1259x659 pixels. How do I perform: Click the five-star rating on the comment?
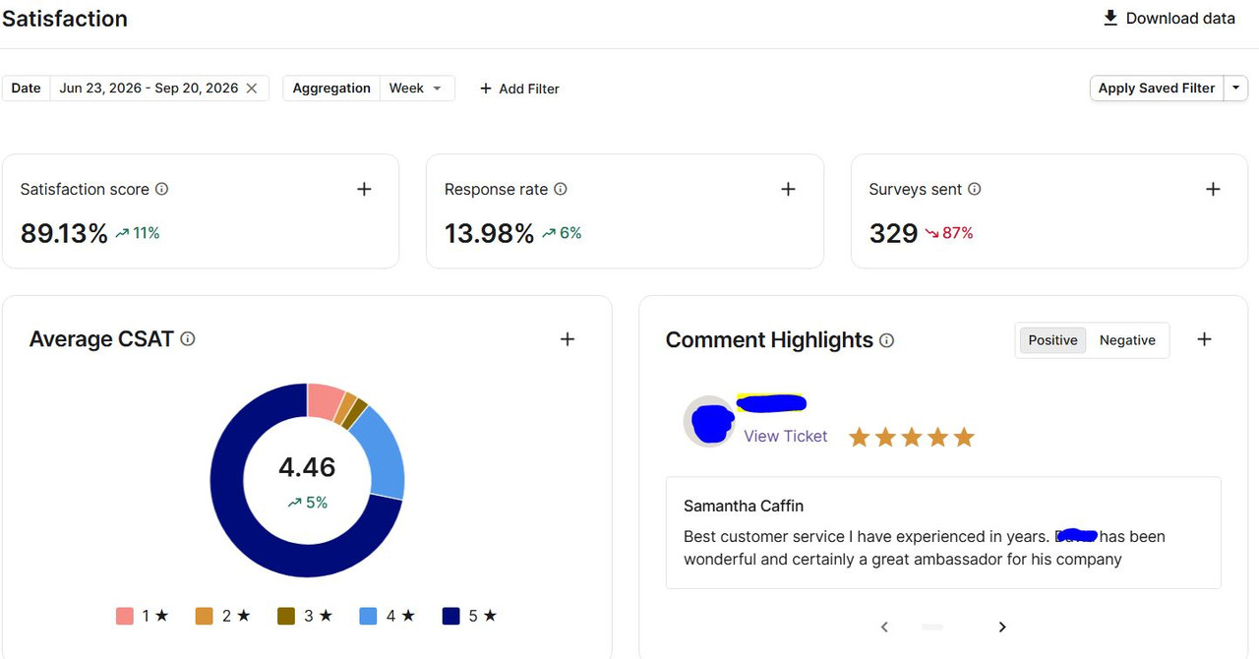point(912,437)
